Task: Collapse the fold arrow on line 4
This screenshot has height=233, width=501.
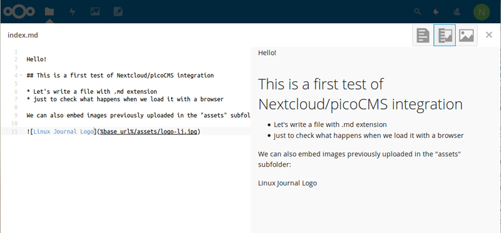Action: pos(21,76)
